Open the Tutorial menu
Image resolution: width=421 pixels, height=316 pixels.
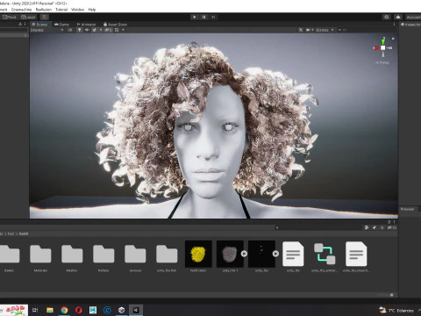click(61, 10)
